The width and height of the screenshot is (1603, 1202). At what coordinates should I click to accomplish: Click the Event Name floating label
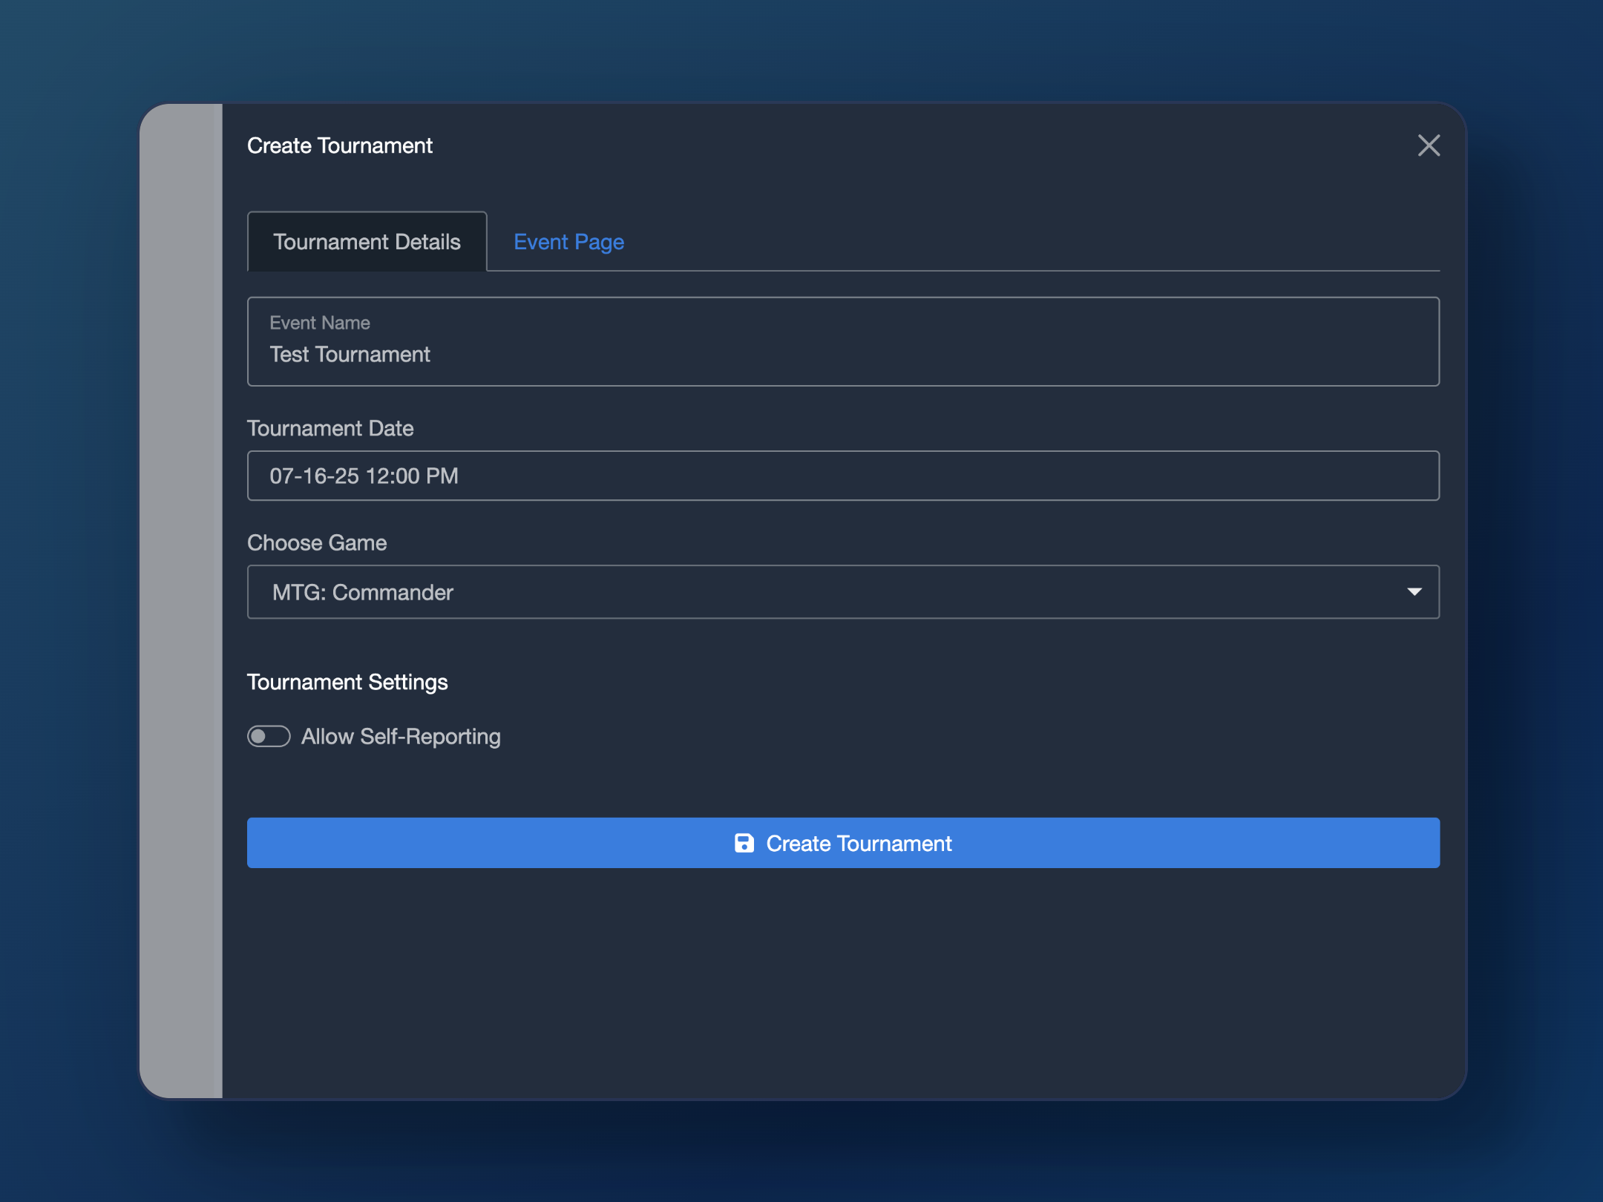[x=320, y=323]
